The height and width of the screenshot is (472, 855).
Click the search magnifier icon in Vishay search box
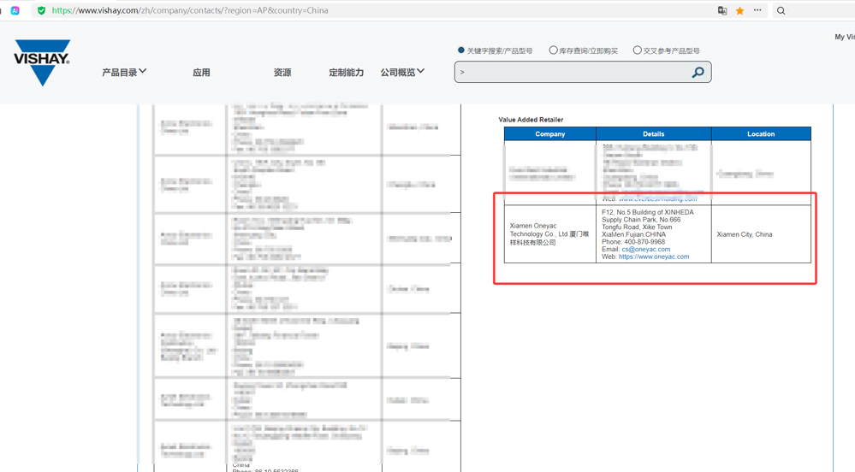point(698,72)
